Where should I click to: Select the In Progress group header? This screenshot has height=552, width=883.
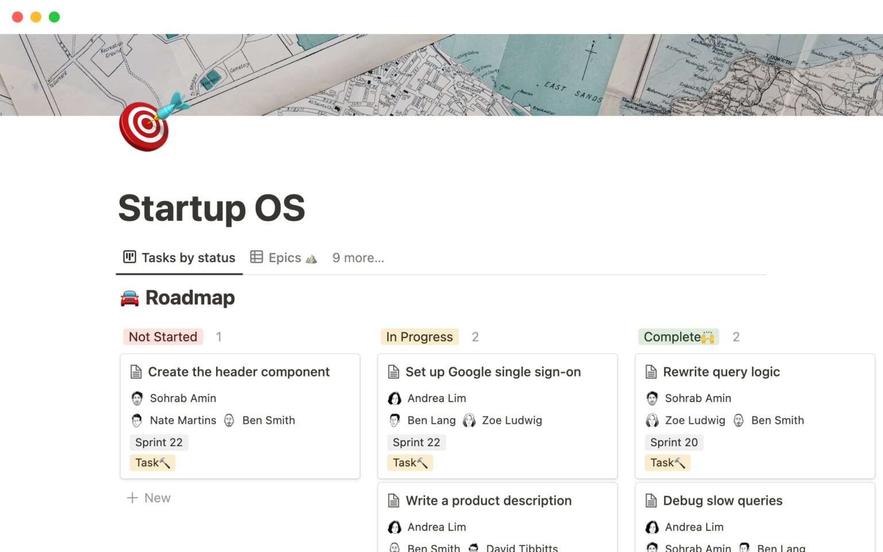tap(419, 336)
